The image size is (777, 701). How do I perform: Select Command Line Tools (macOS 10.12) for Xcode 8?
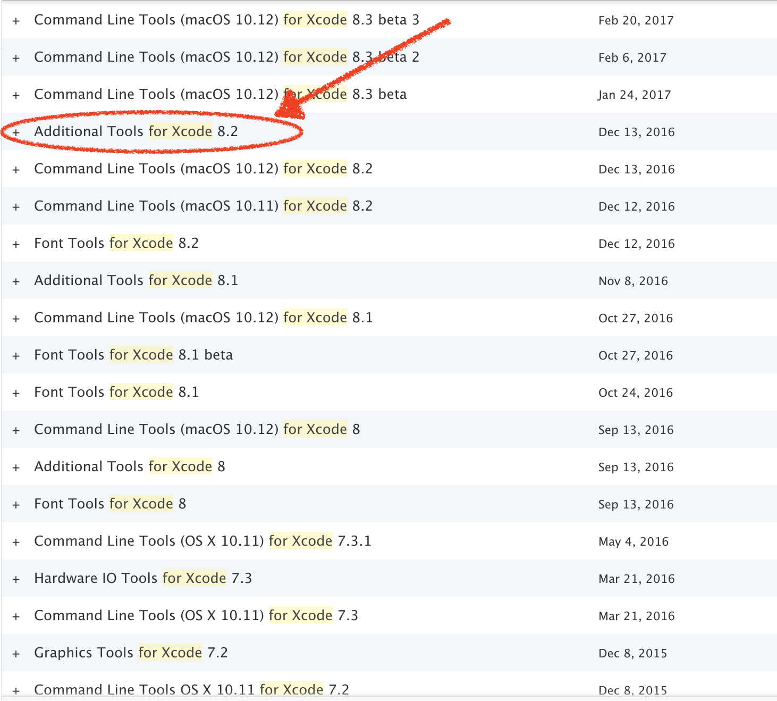(197, 430)
